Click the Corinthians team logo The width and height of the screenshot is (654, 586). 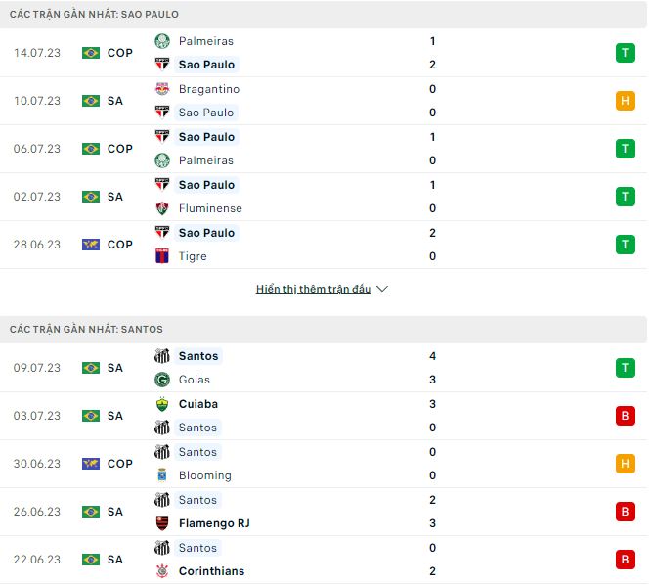pyautogui.click(x=162, y=571)
